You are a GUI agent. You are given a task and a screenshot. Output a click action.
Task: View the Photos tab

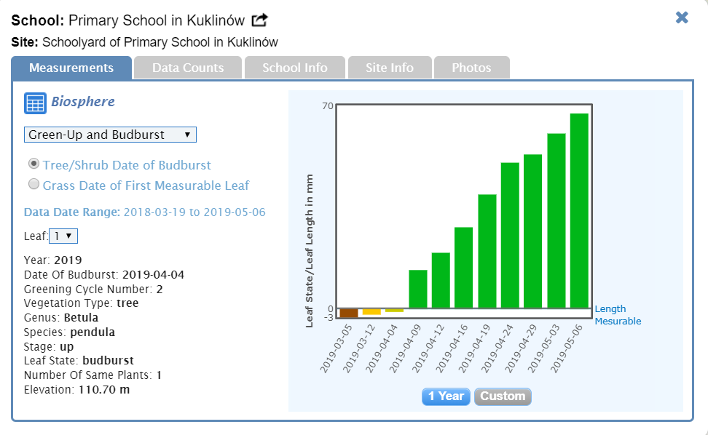(471, 68)
